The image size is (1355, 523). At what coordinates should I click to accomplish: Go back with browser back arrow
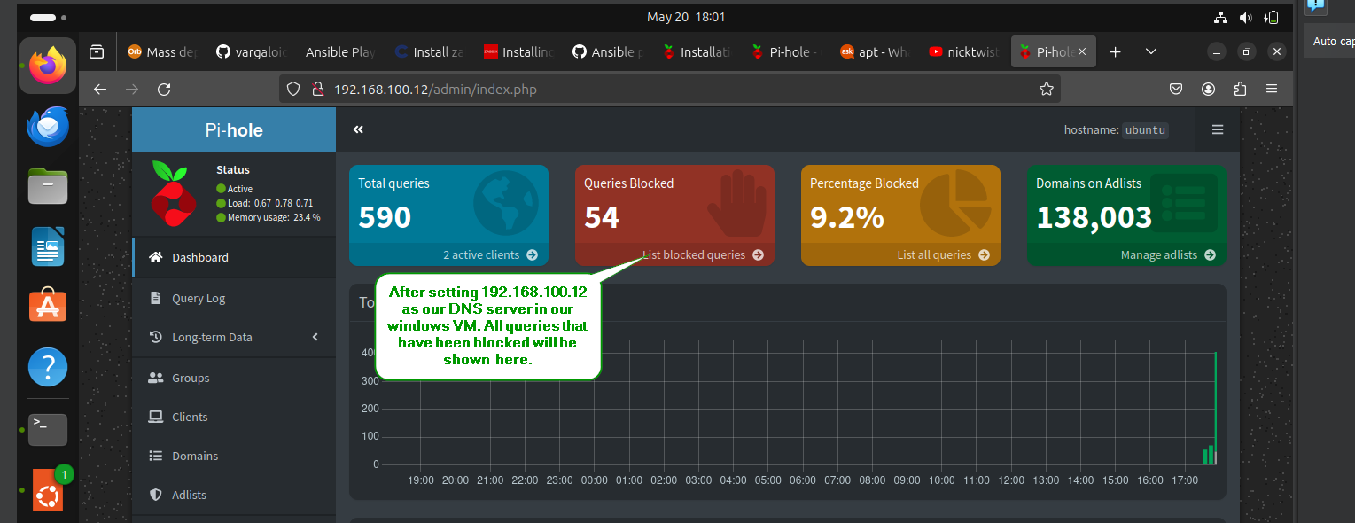(x=100, y=89)
